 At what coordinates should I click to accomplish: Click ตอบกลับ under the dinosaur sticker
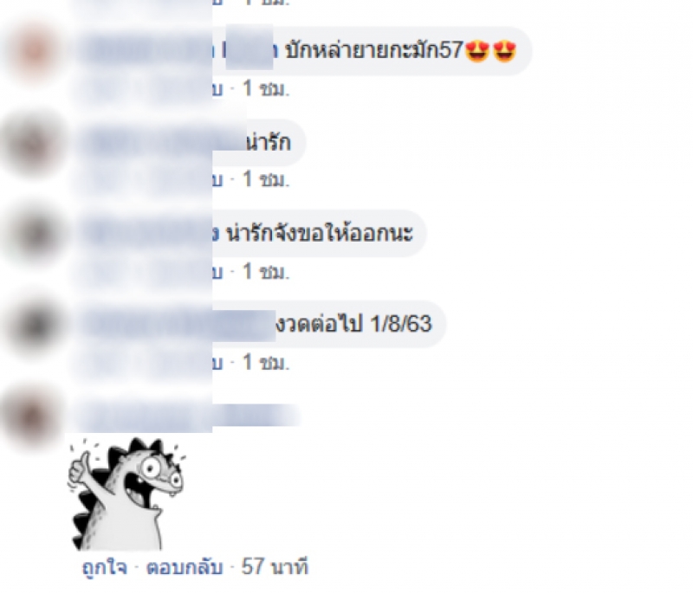[185, 567]
